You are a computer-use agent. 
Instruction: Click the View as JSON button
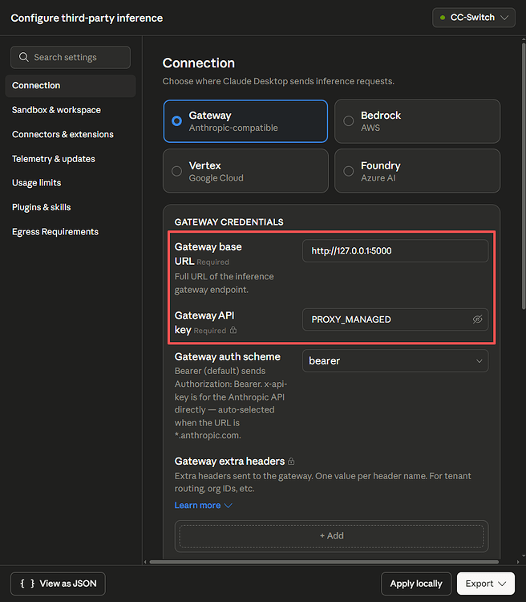[58, 584]
